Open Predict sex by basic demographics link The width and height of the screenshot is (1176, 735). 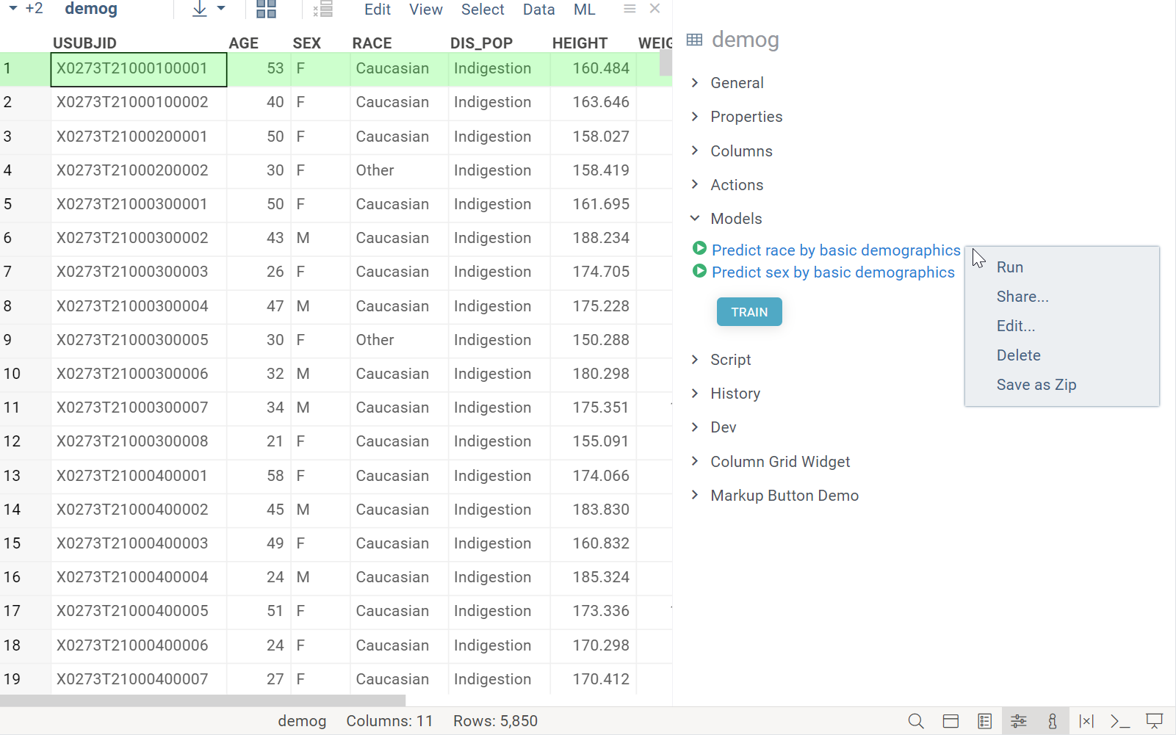(x=833, y=272)
